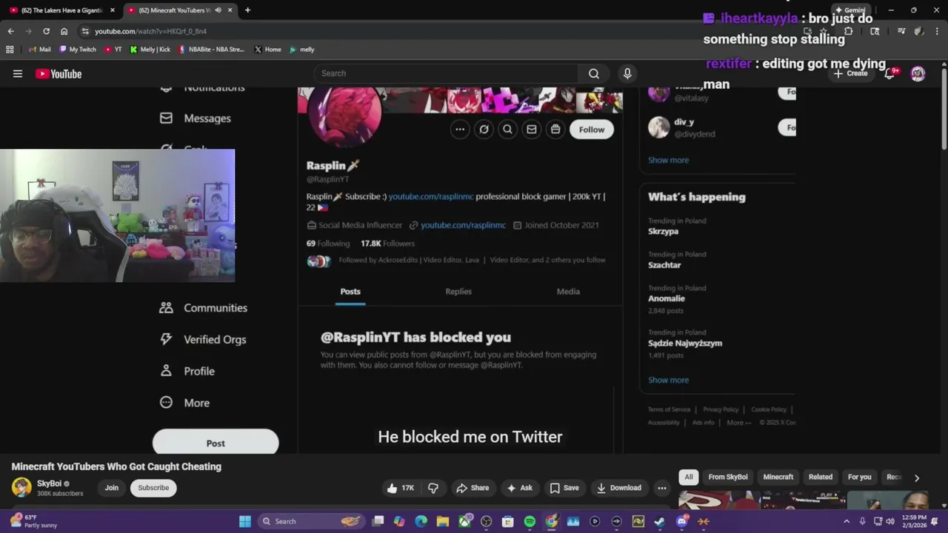Open a new browser tab
The width and height of the screenshot is (948, 533).
pyautogui.click(x=247, y=10)
